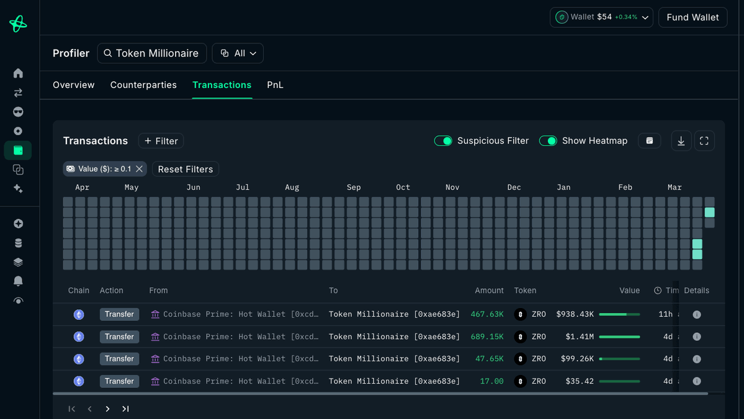This screenshot has width=744, height=419.
Task: Click the Nansen logo in sidebar
Action: click(x=18, y=24)
